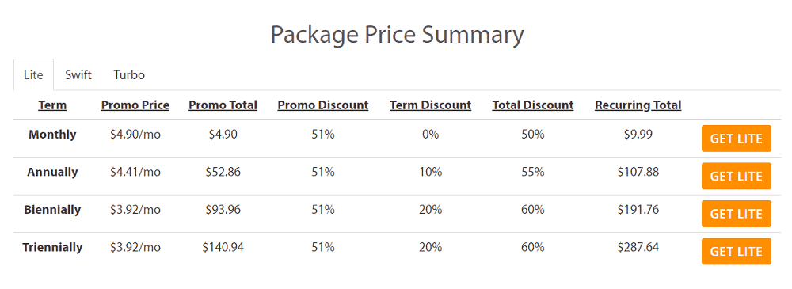Click the $4.41/mo promo price cell
This screenshot has width=792, height=289.
(x=135, y=173)
